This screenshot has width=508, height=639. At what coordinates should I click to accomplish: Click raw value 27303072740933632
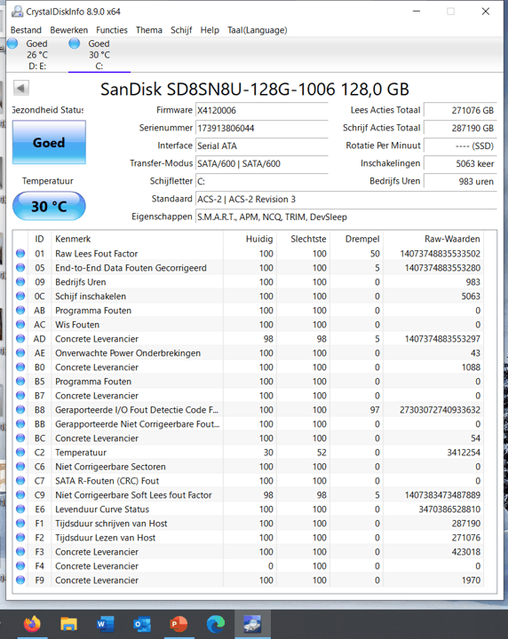tap(440, 410)
